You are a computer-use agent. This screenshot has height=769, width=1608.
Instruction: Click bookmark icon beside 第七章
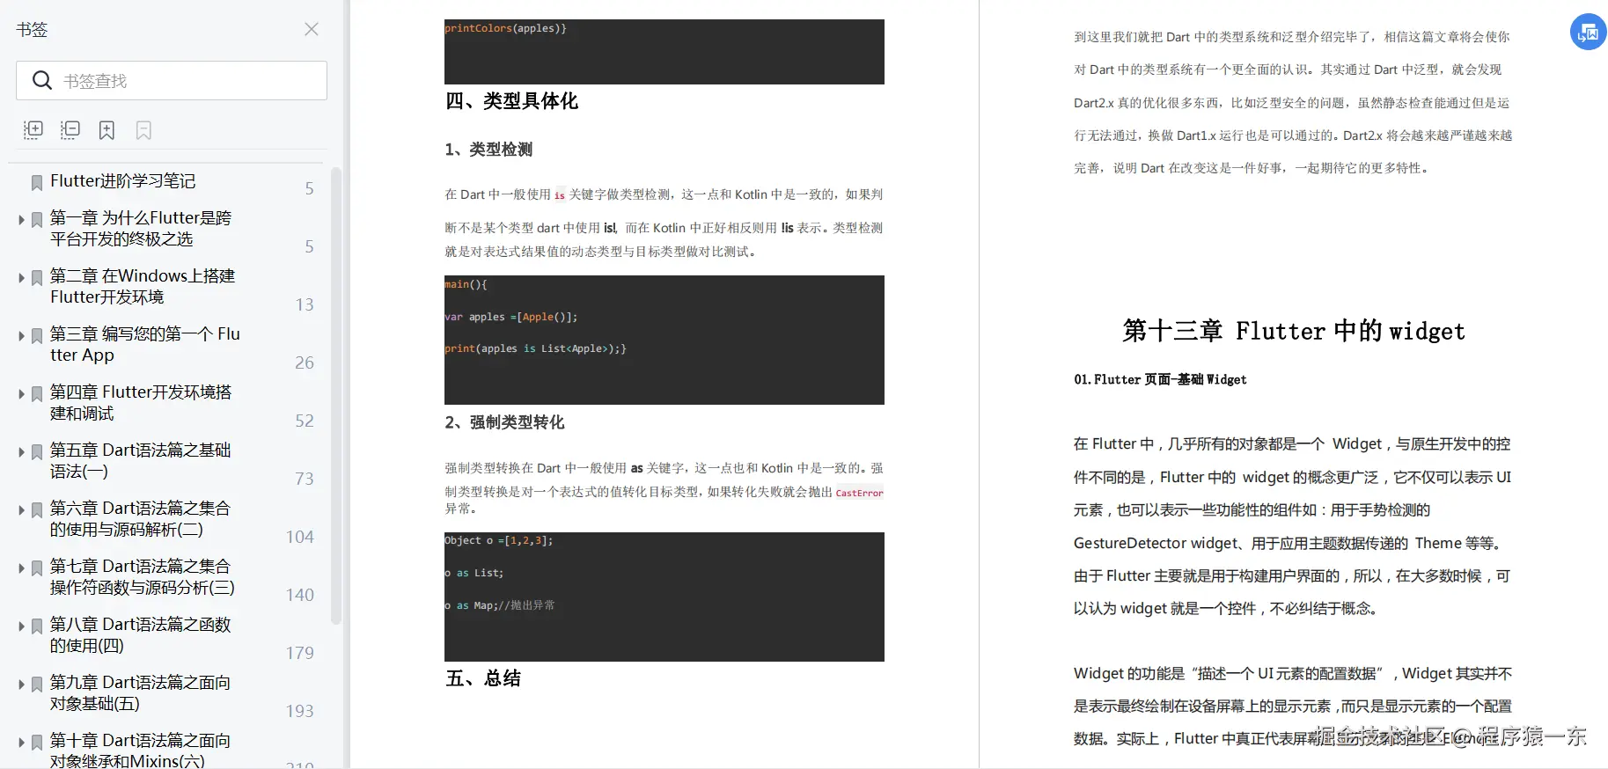click(x=37, y=568)
